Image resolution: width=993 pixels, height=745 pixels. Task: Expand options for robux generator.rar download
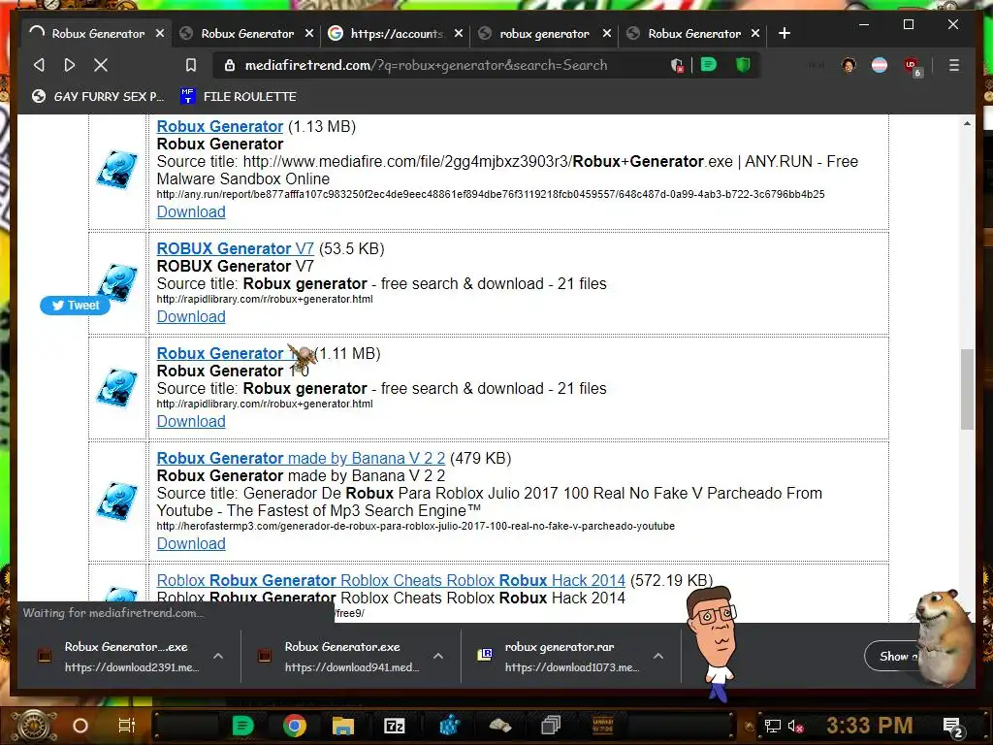tap(658, 657)
